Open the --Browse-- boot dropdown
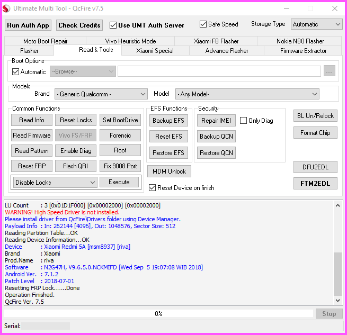 83,71
